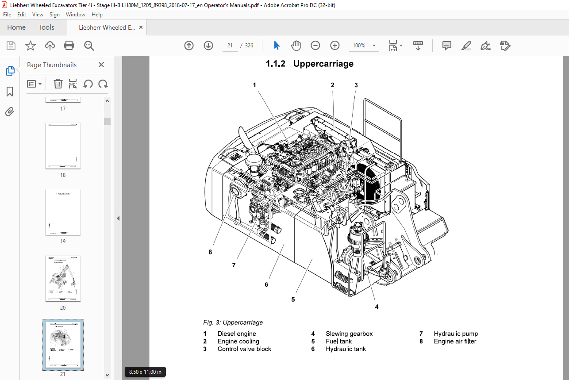The height and width of the screenshot is (380, 569).
Task: Zoom in with the plus icon
Action: [335, 46]
